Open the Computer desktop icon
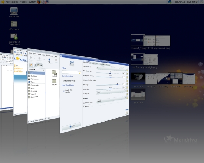204x163 pixels. pyautogui.click(x=14, y=13)
